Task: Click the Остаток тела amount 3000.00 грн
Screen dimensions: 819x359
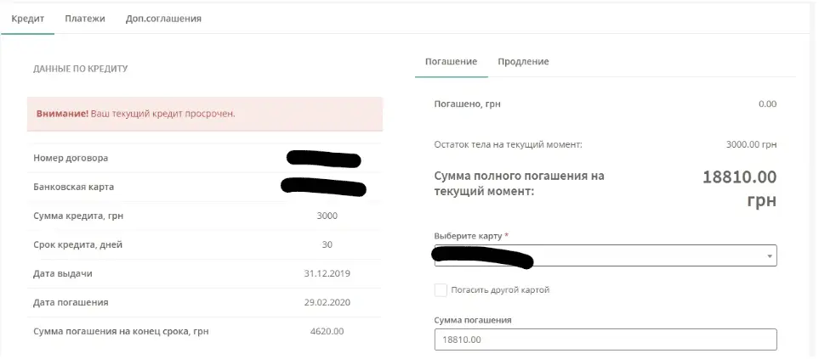Action: pos(751,144)
